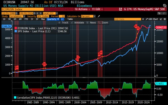Collapse toolbar with the double-chevron icon
Screen dimensions: 168x105
(x=143, y=19)
